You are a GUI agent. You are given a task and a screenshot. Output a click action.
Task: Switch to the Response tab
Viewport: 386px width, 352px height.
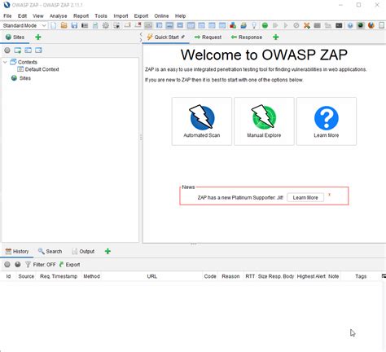pyautogui.click(x=247, y=37)
